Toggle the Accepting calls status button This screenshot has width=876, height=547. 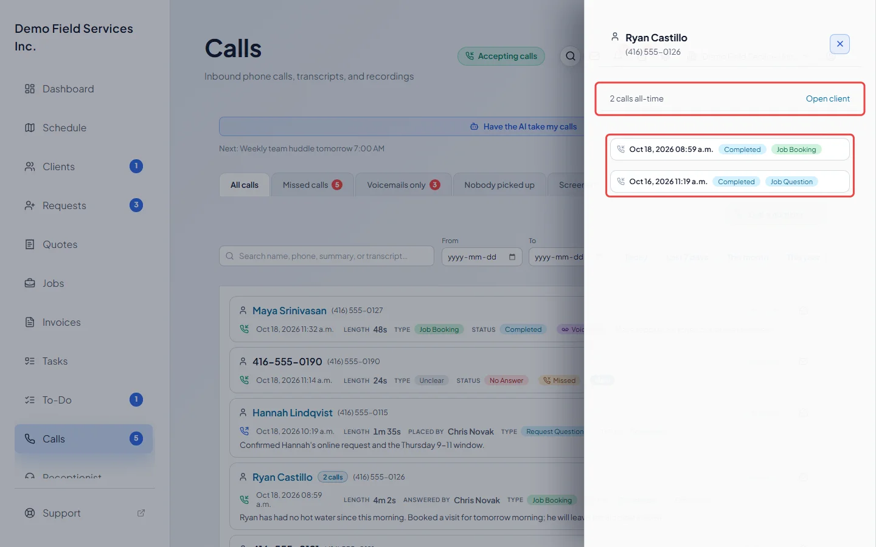point(501,57)
